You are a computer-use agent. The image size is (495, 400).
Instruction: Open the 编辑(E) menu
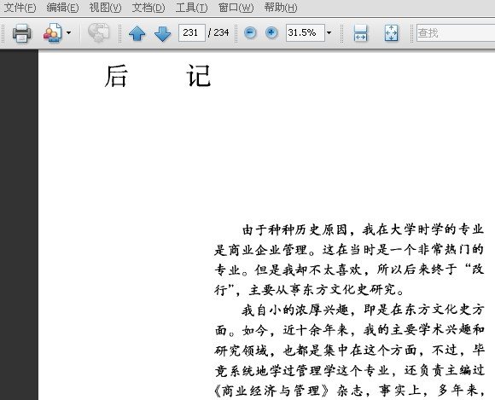(x=62, y=8)
